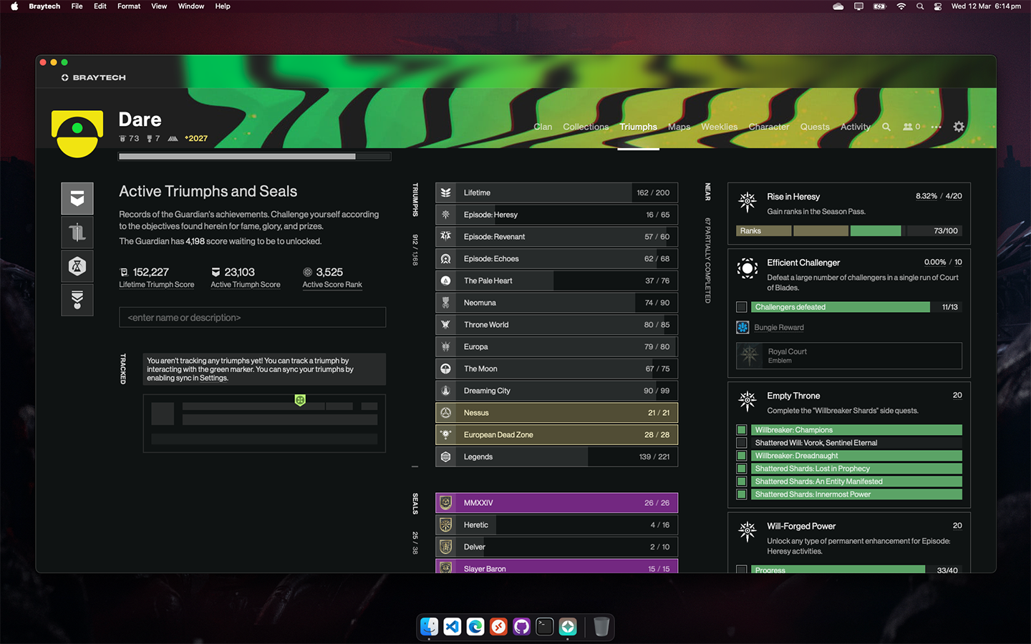Click the Royal Court emblem icon
The image size is (1031, 644).
[x=750, y=356]
